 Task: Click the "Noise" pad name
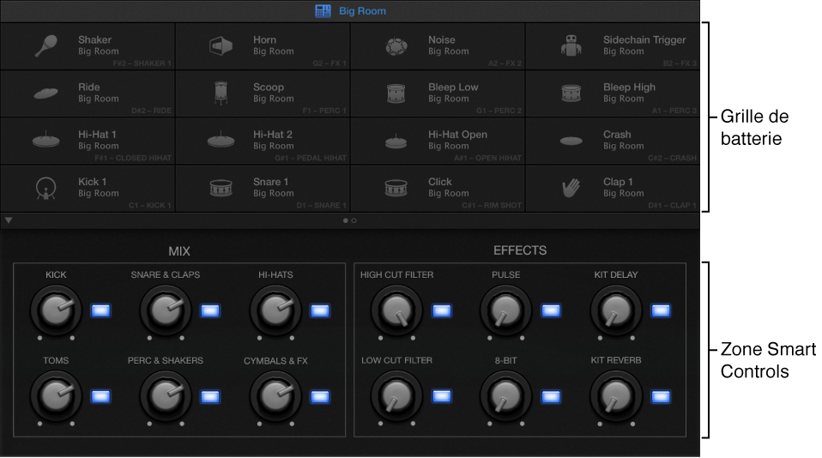pos(442,39)
